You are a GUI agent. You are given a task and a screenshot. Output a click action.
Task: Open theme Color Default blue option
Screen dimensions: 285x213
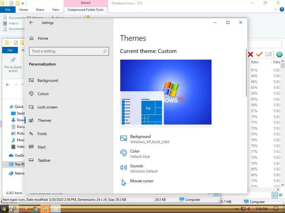click(135, 154)
